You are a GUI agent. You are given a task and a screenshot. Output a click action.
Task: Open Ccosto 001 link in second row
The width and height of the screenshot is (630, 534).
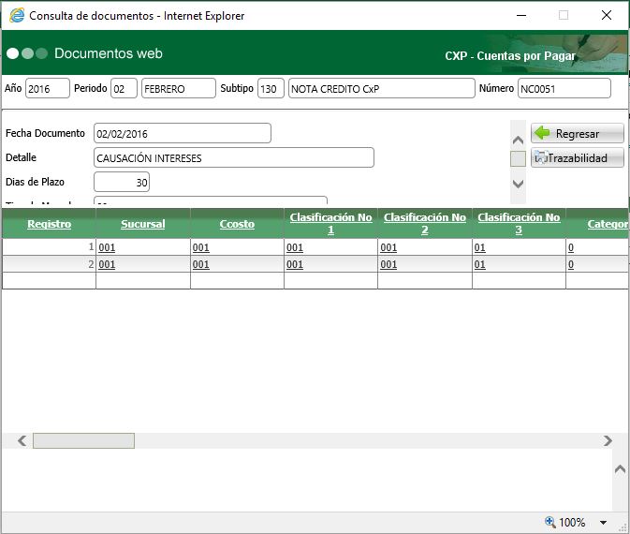coord(200,265)
